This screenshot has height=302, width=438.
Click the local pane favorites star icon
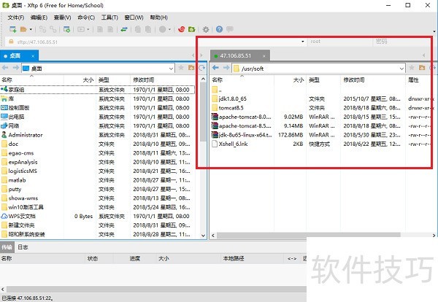click(x=181, y=68)
